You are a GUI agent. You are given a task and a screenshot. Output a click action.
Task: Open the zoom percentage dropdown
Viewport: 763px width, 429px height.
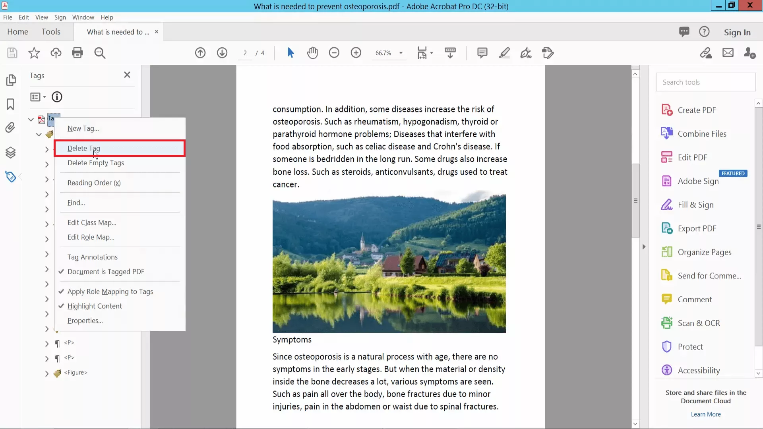tap(401, 53)
